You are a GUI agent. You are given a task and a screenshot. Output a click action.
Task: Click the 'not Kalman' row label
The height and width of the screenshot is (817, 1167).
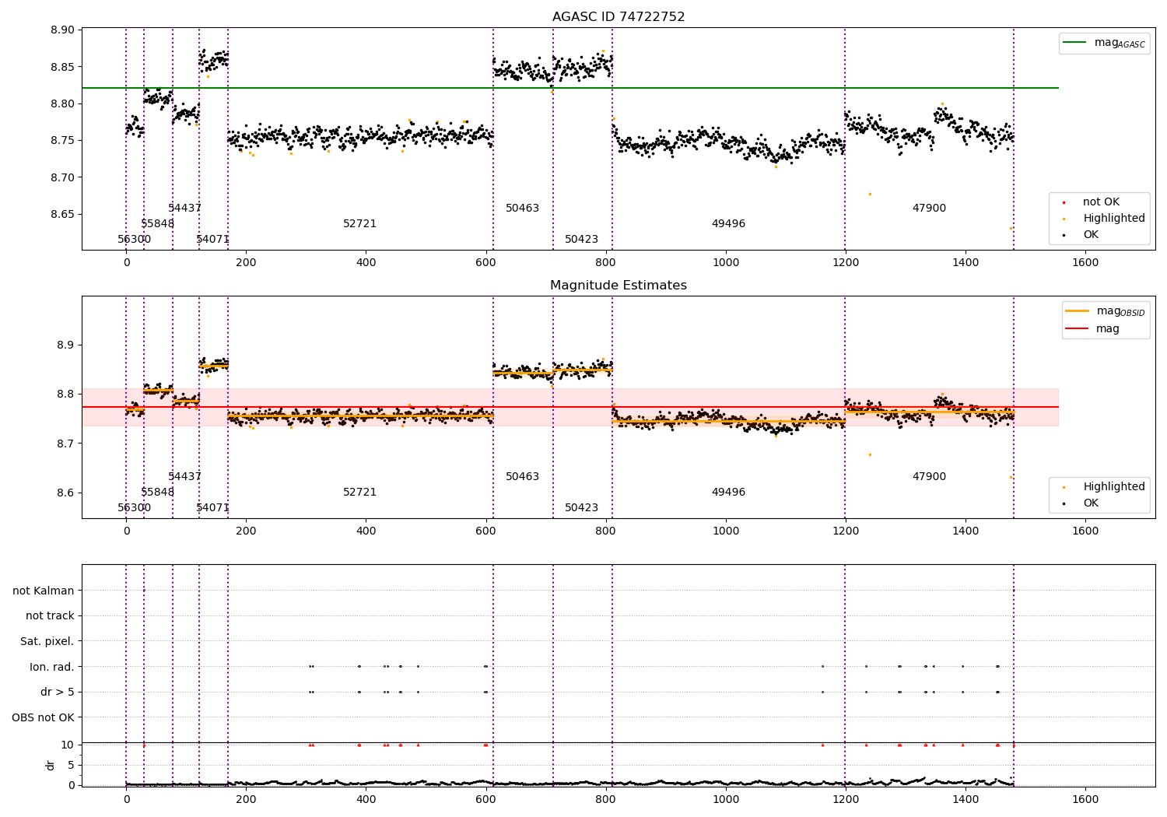[x=44, y=591]
